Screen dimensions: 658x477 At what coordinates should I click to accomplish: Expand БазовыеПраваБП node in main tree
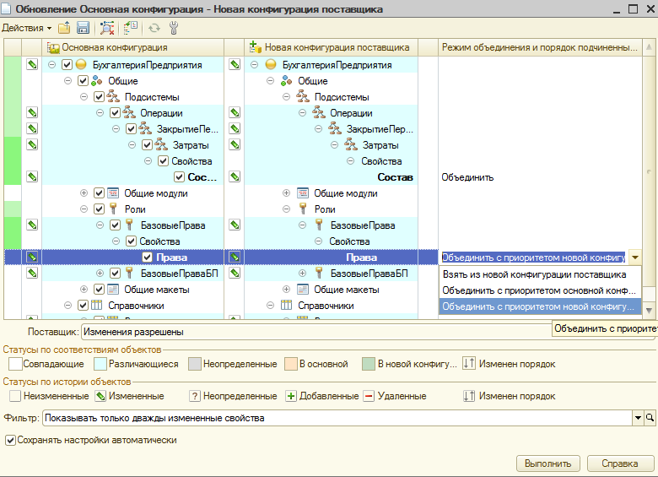point(100,274)
